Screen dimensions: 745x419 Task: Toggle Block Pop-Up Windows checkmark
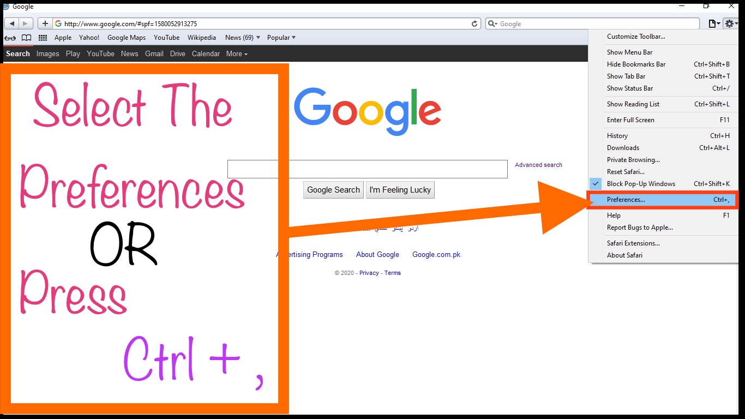point(596,184)
